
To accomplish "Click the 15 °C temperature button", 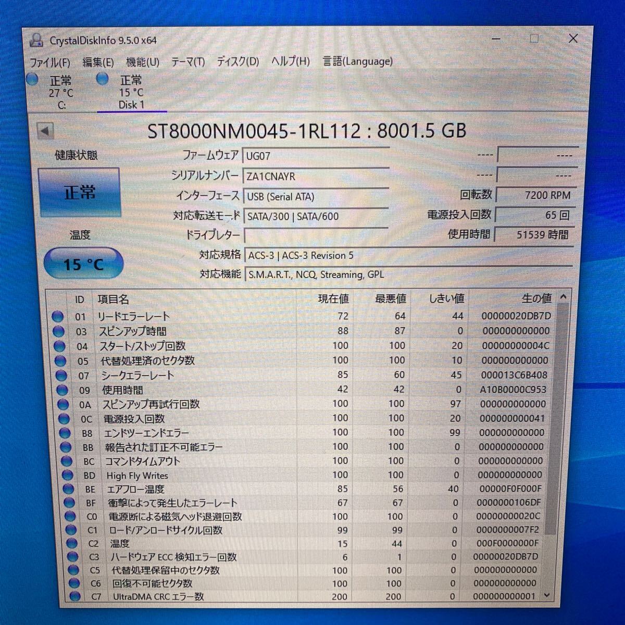I will (x=83, y=264).
